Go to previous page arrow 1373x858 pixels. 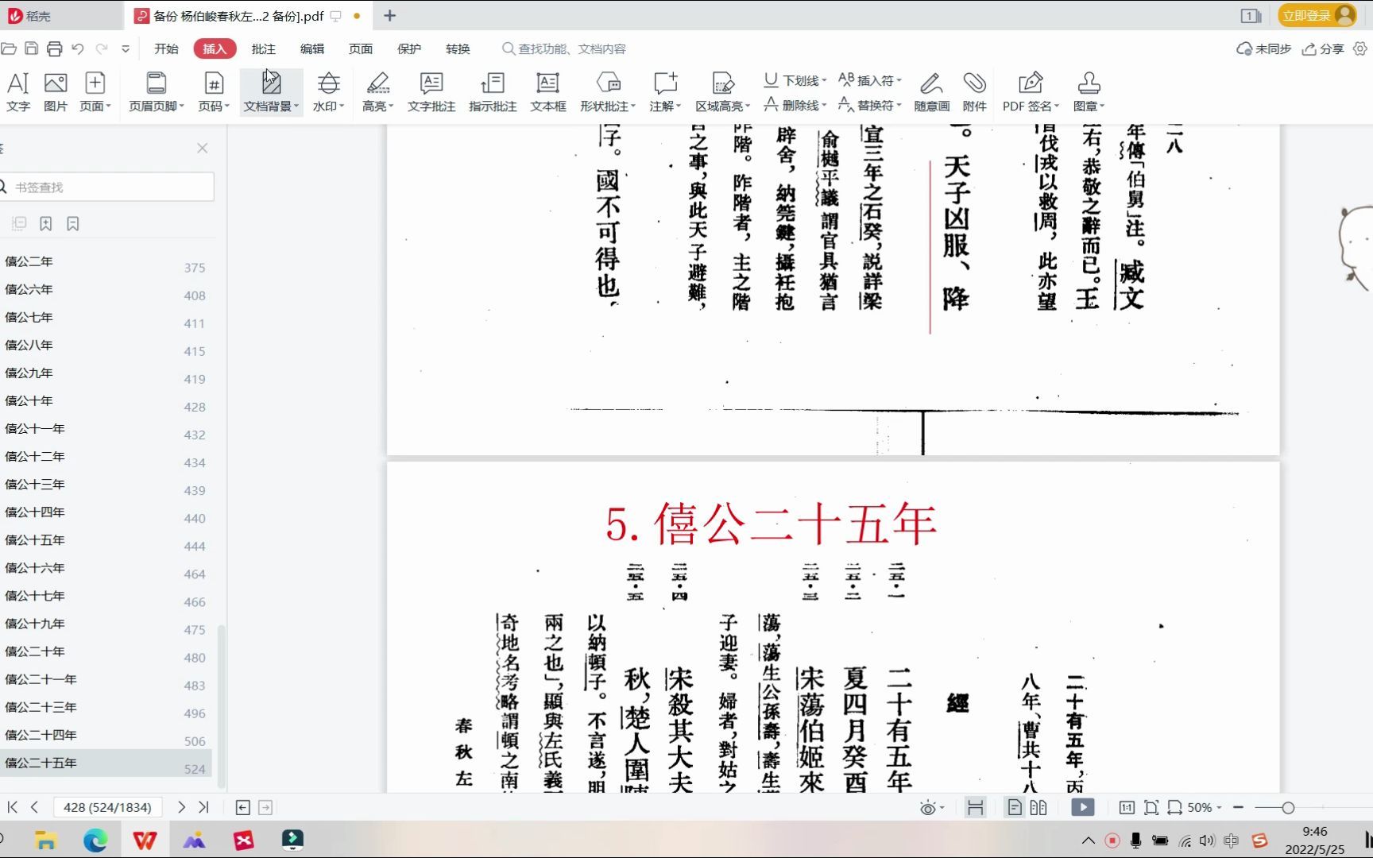(x=34, y=807)
